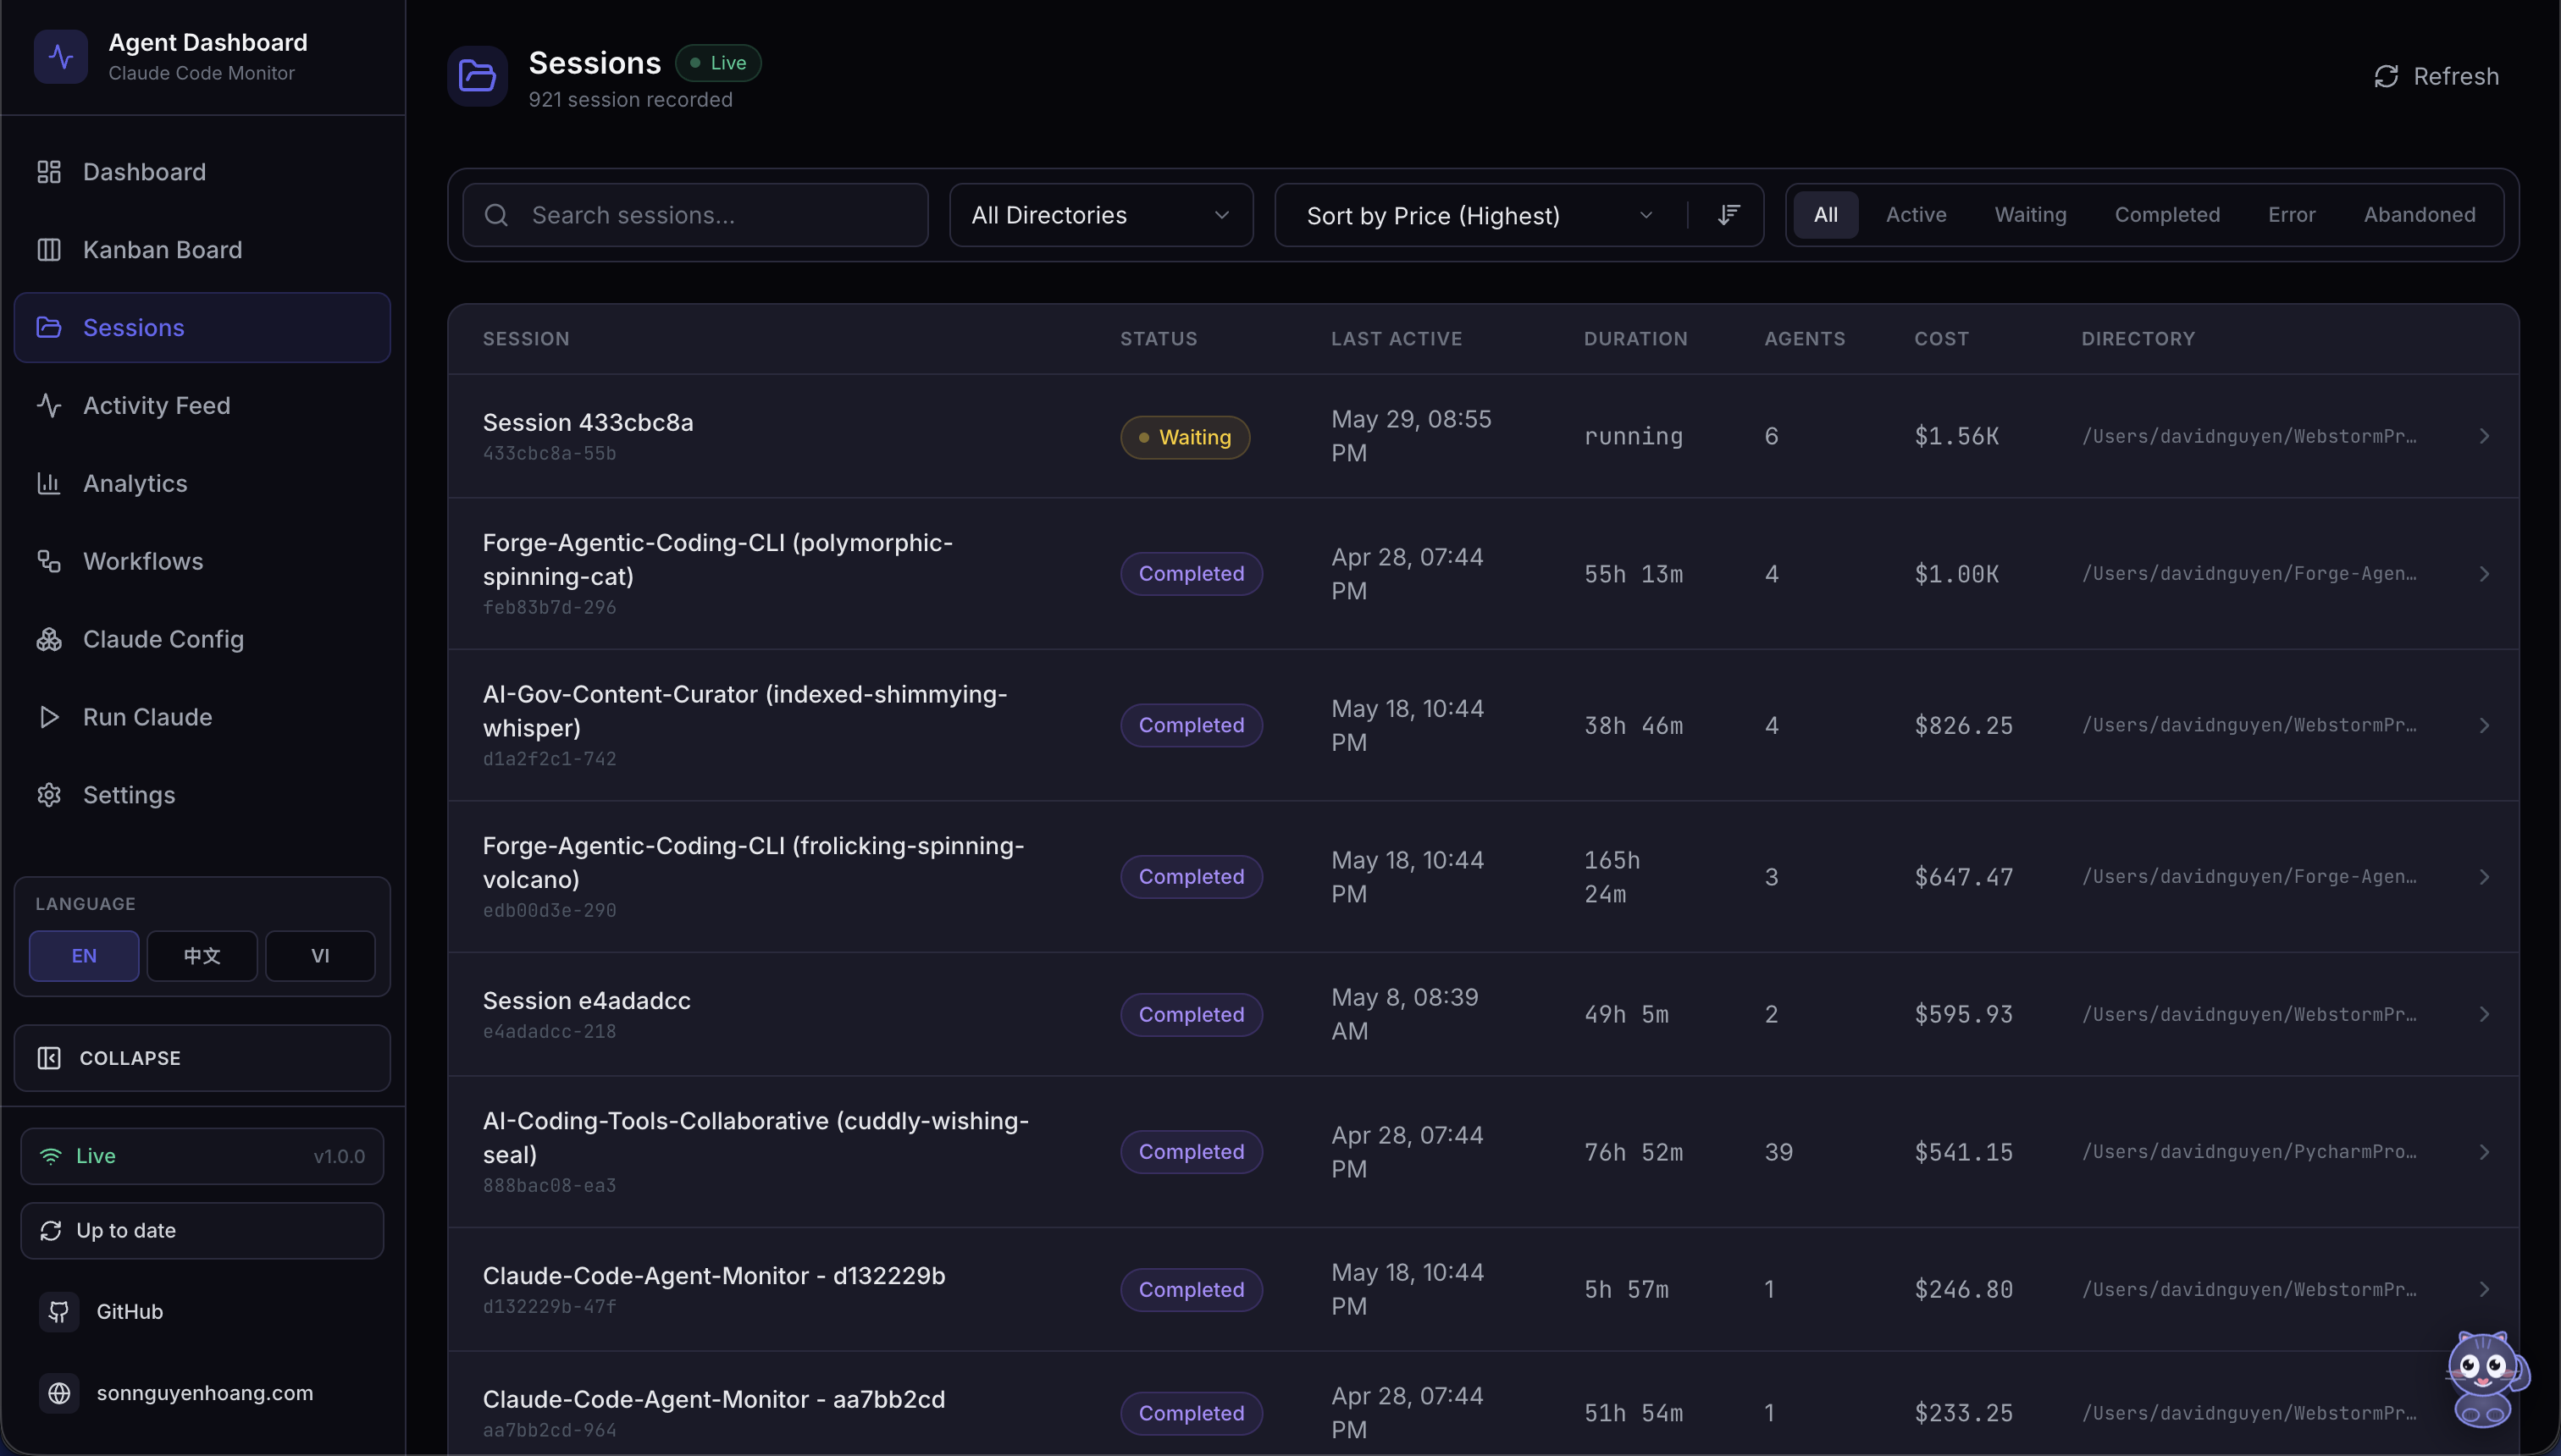This screenshot has width=2561, height=1456.
Task: Click Claude-Code-Agent-Monitor - aa7bb2cd title
Action: coord(713,1400)
